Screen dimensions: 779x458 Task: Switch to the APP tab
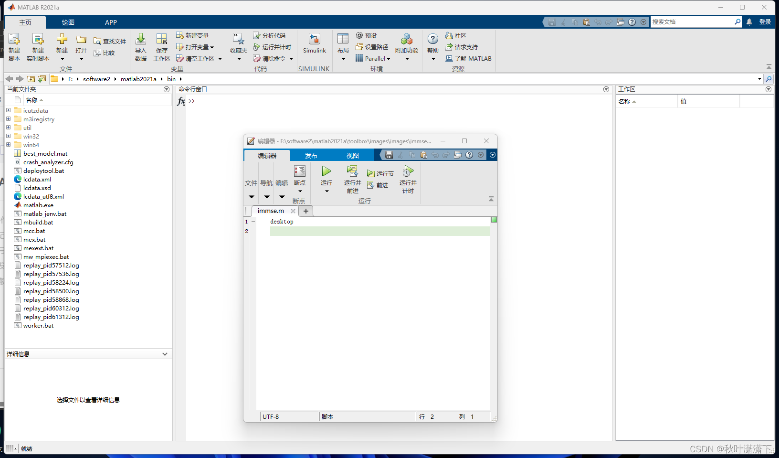[x=111, y=22]
